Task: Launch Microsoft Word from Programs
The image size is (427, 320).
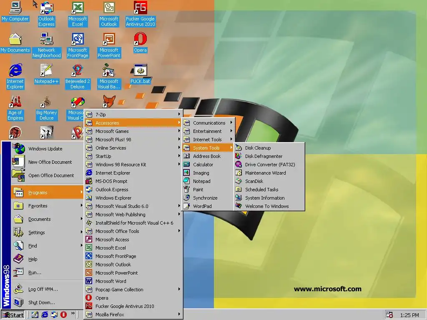Action: [x=133, y=281]
